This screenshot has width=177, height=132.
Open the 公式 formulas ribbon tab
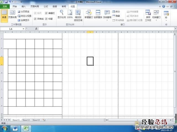click(x=46, y=6)
